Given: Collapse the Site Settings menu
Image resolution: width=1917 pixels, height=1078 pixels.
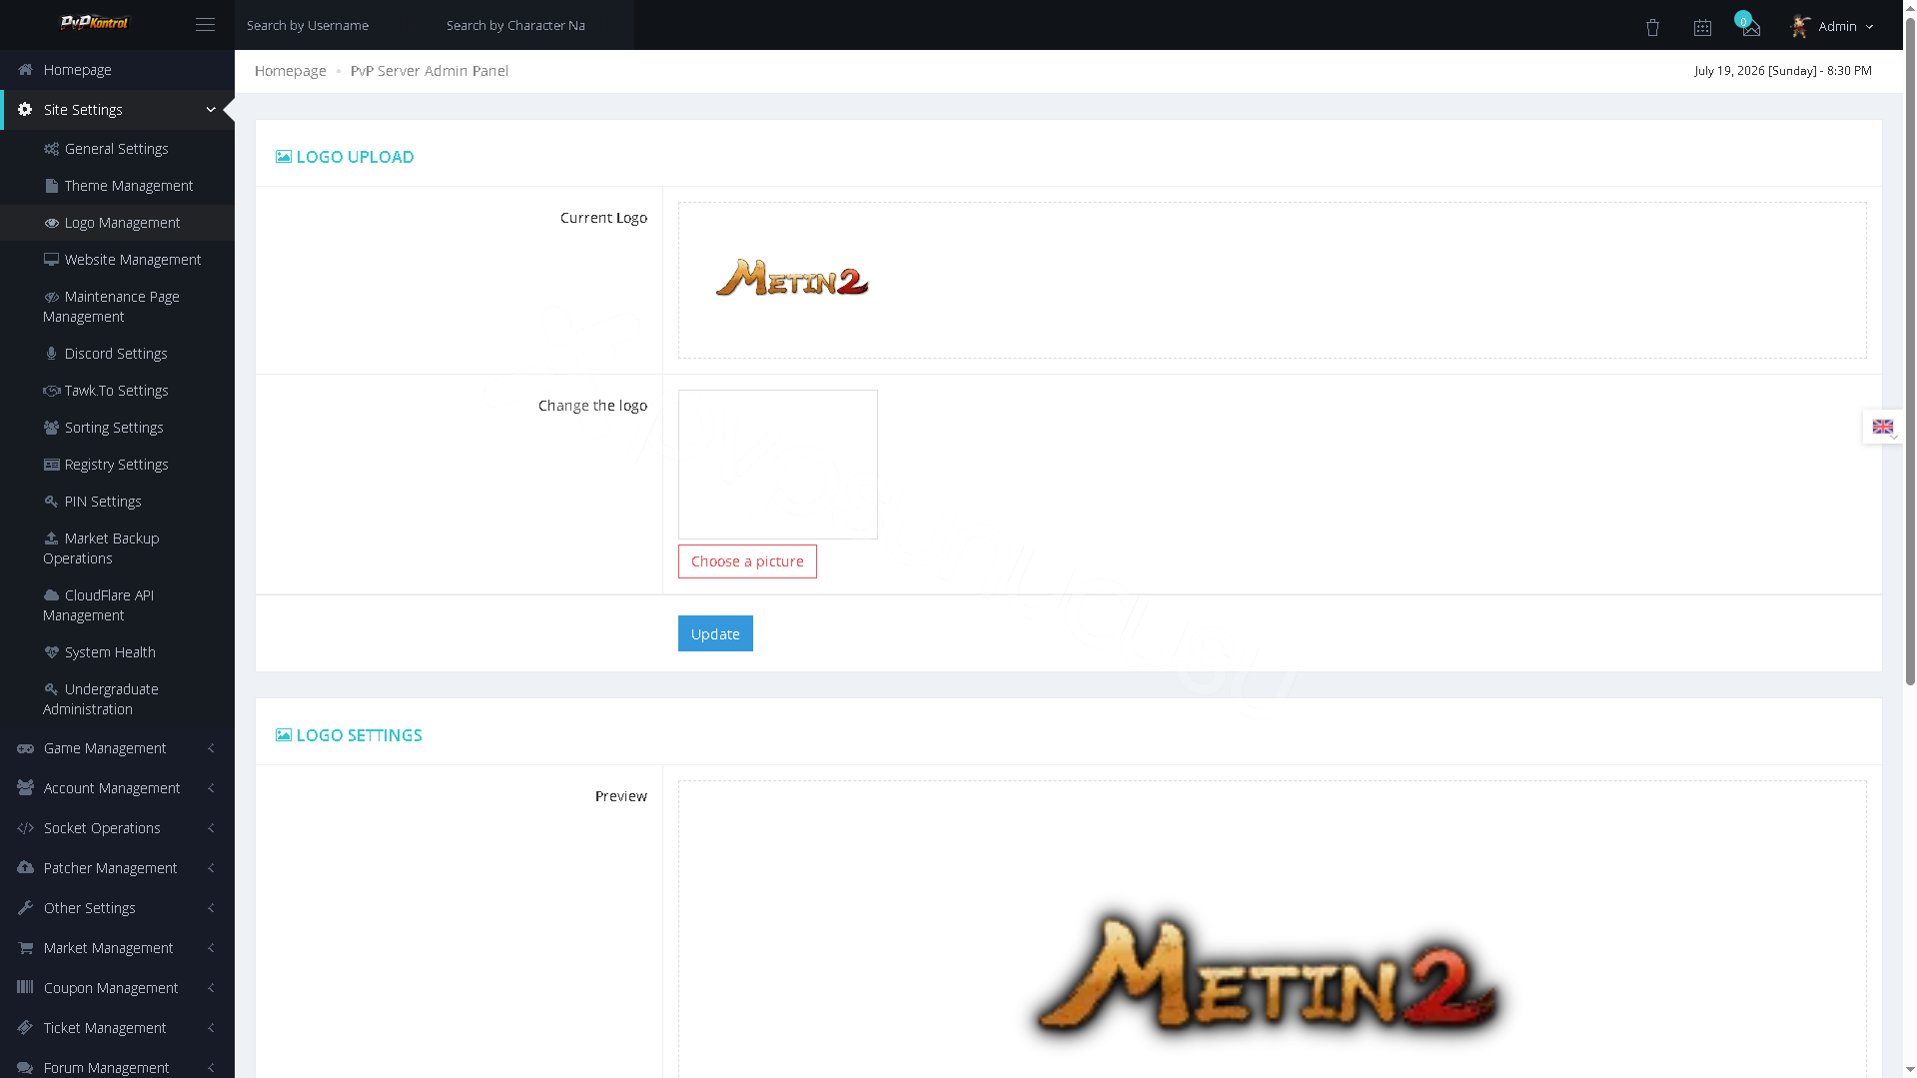Looking at the screenshot, I should tap(117, 110).
